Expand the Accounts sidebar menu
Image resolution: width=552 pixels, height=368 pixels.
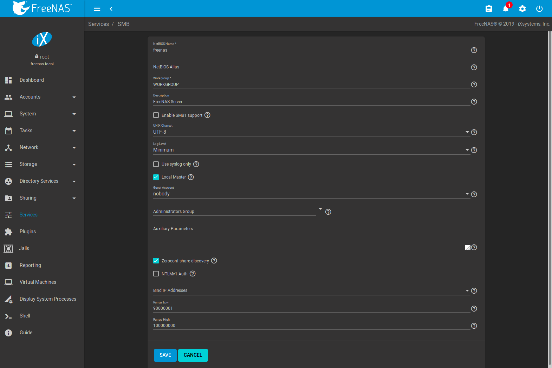[x=42, y=97]
